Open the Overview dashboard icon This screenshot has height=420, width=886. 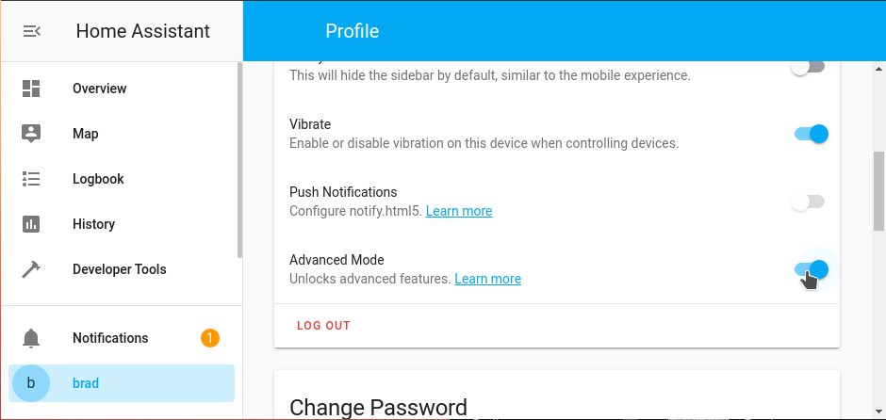(x=31, y=89)
